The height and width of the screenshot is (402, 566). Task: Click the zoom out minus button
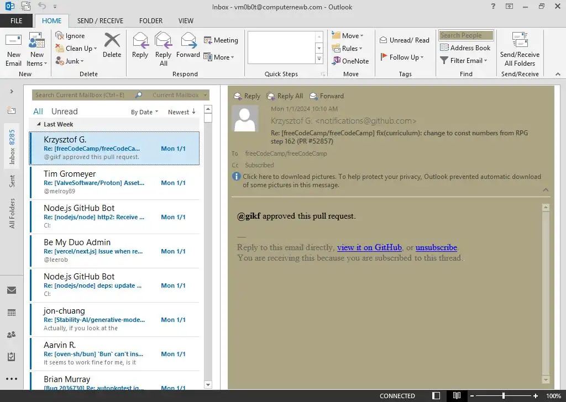click(x=472, y=395)
